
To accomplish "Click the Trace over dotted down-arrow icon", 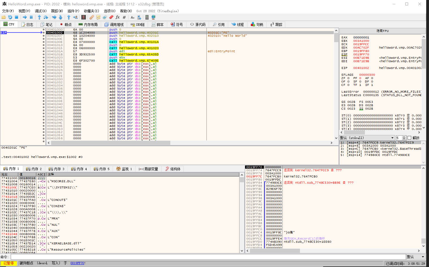I will (x=60, y=17).
